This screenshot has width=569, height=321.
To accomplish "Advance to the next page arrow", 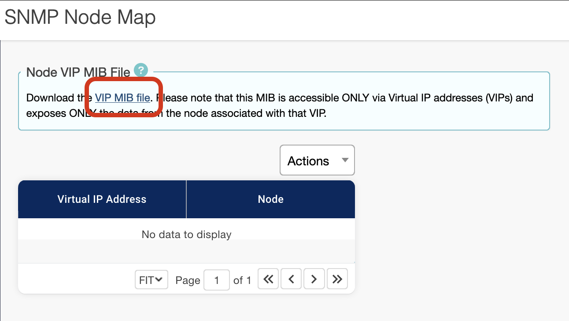I will 314,279.
